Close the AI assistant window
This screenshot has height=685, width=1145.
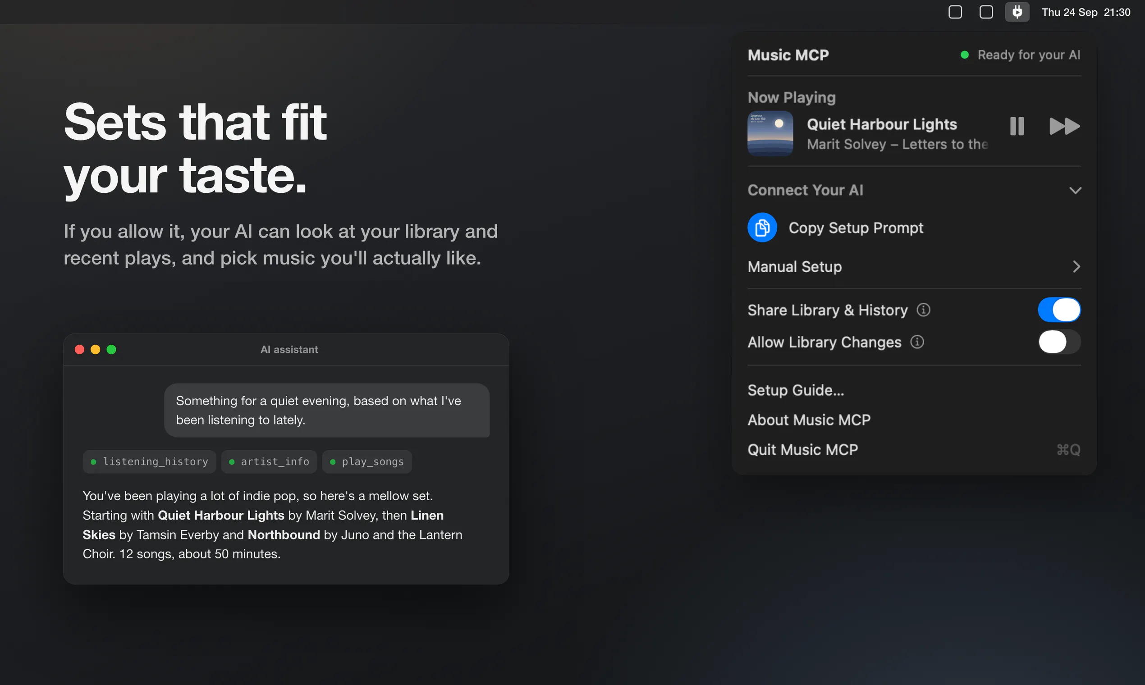(79, 349)
